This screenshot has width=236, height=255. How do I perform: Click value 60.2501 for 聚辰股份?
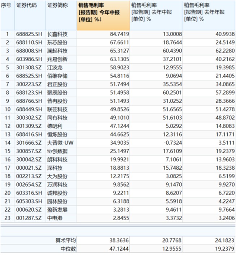(172, 93)
